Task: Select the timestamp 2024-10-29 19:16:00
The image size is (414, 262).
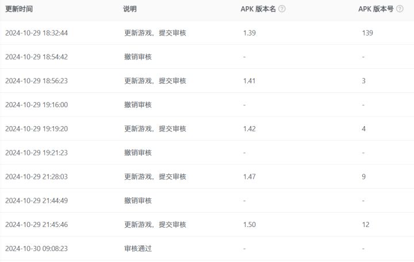Action: [x=36, y=105]
